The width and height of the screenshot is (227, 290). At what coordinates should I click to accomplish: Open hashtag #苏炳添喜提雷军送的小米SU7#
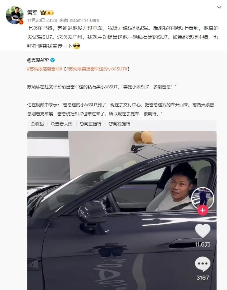(x=97, y=69)
